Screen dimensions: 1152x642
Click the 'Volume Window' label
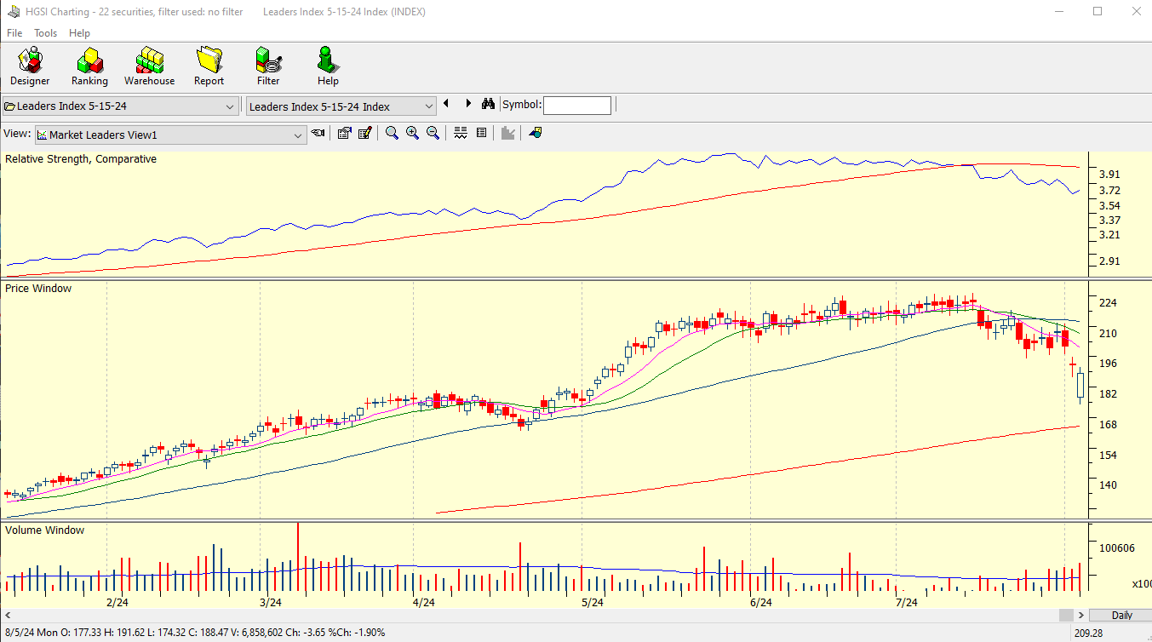[x=45, y=530]
